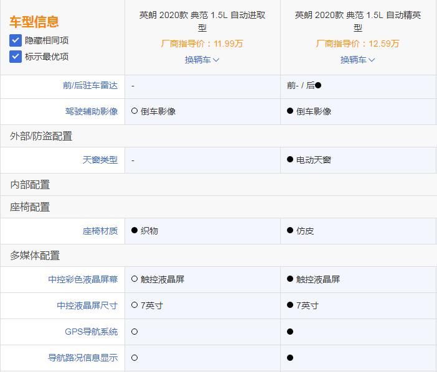The image size is (437, 372).
Task: Open the 天窗类型 parameter link
Action: 100,160
